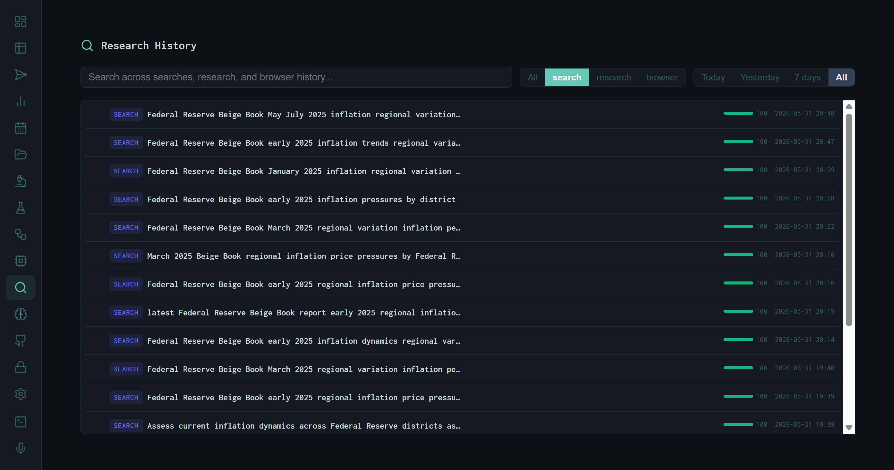Open the paper-plane send icon in sidebar
Screen dimensions: 894x470
pyautogui.click(x=21, y=74)
